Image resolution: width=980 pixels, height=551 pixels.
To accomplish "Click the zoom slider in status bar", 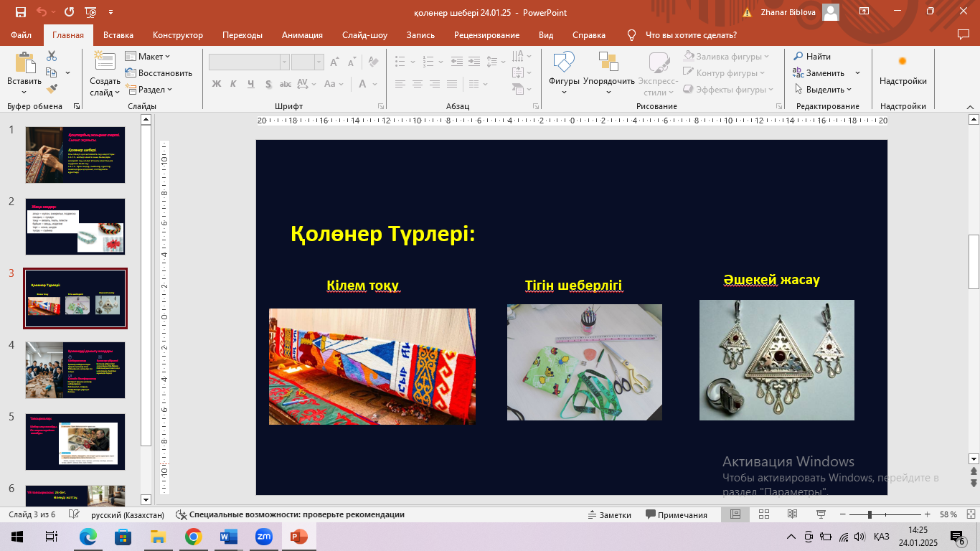I will (x=870, y=514).
